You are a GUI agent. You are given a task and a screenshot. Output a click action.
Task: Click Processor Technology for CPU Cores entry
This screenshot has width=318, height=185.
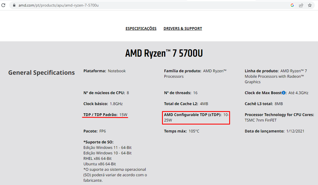pyautogui.click(x=279, y=117)
